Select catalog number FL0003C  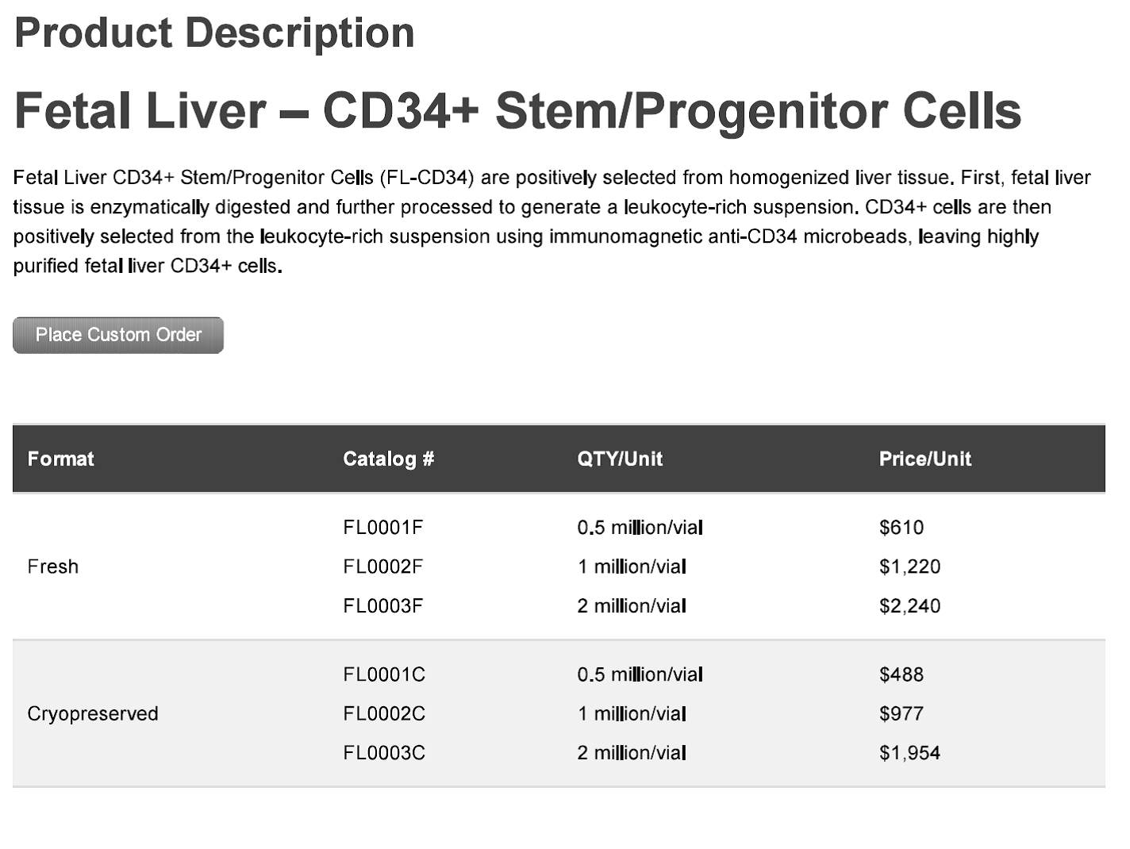[384, 753]
